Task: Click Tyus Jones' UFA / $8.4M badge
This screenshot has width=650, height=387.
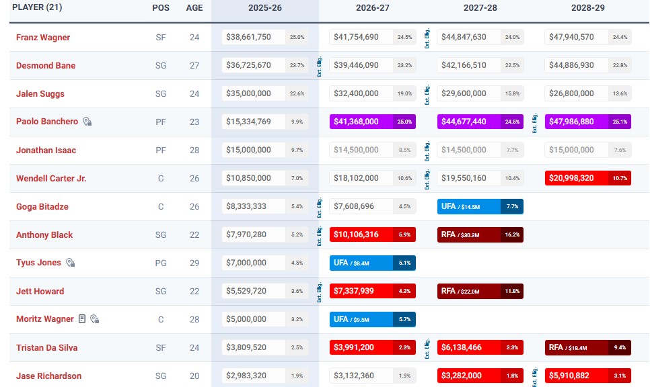Action: point(372,263)
